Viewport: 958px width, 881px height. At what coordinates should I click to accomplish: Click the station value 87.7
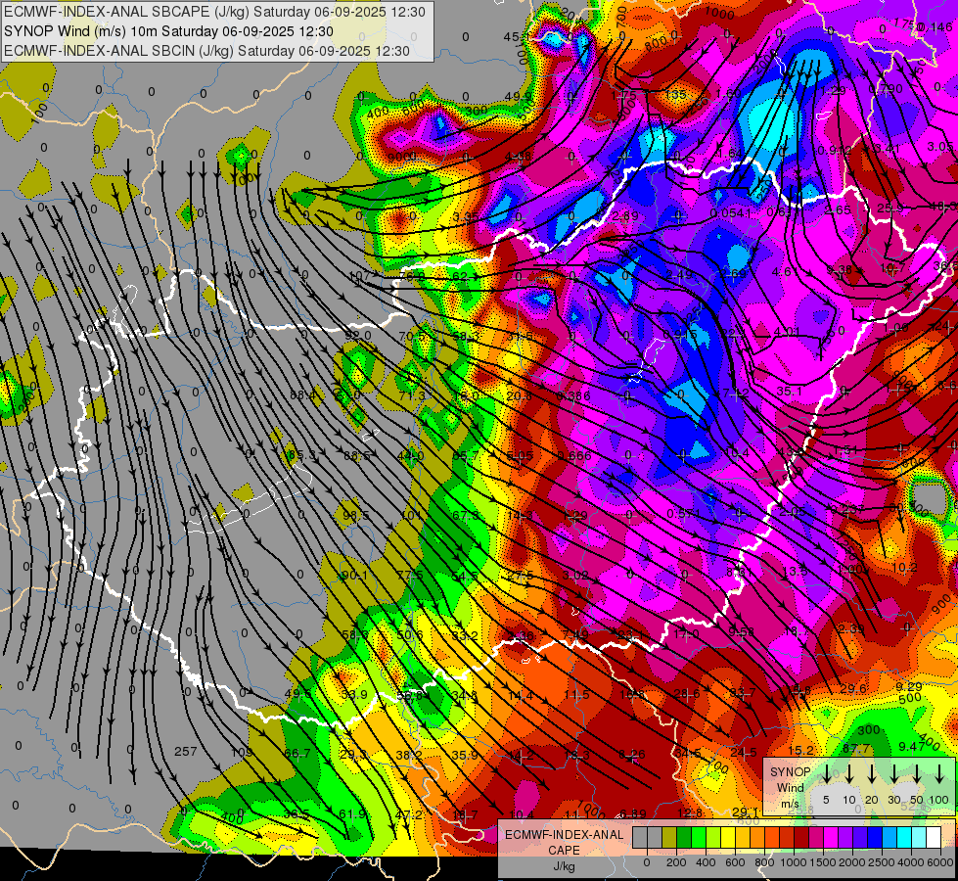point(856,748)
